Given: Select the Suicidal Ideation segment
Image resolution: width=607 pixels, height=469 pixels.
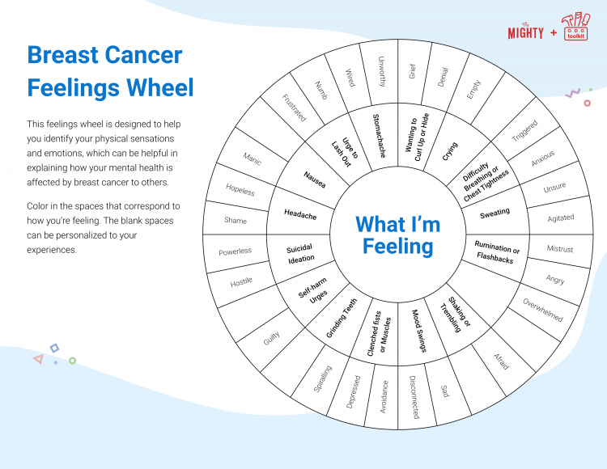Looking at the screenshot, I should pyautogui.click(x=300, y=254).
